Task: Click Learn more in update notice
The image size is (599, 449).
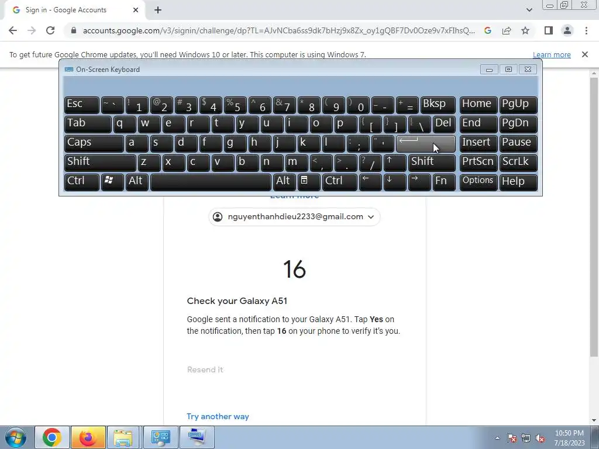Action: 552,54
